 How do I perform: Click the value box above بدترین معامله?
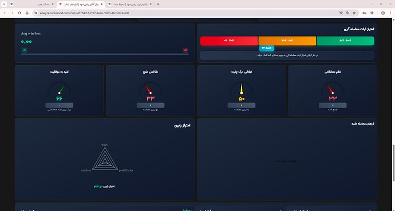point(242,105)
